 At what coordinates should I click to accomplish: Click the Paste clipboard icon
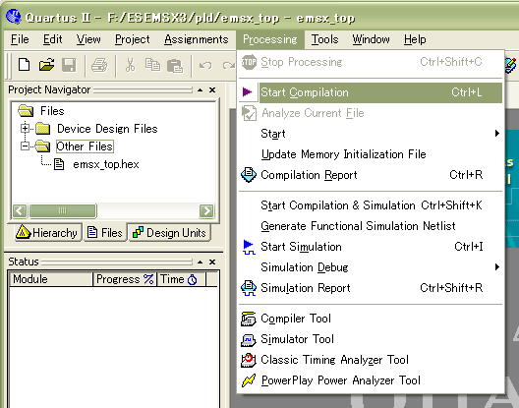coord(175,66)
